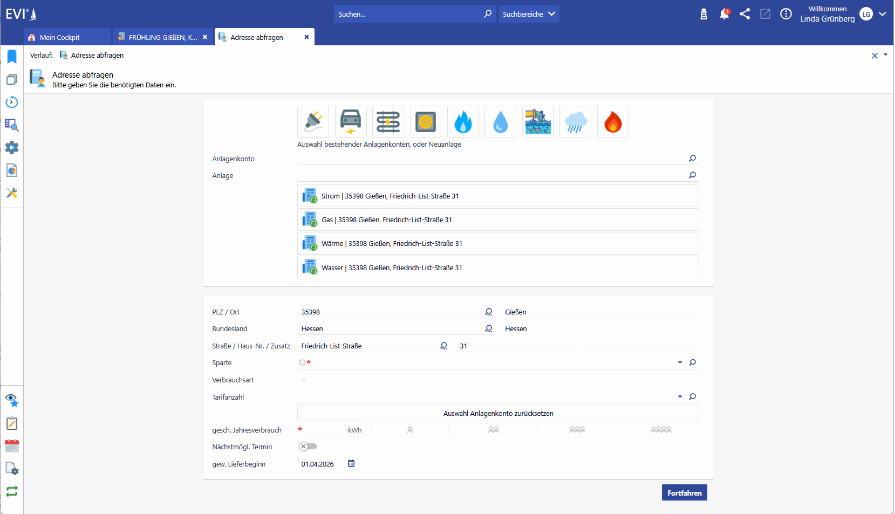Select the one-person household consumption option
This screenshot has height=514, width=895.
coord(410,430)
